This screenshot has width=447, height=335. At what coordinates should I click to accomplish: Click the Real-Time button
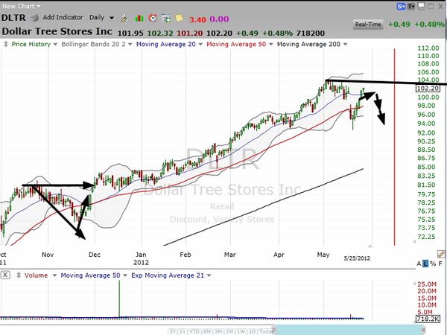(x=368, y=25)
